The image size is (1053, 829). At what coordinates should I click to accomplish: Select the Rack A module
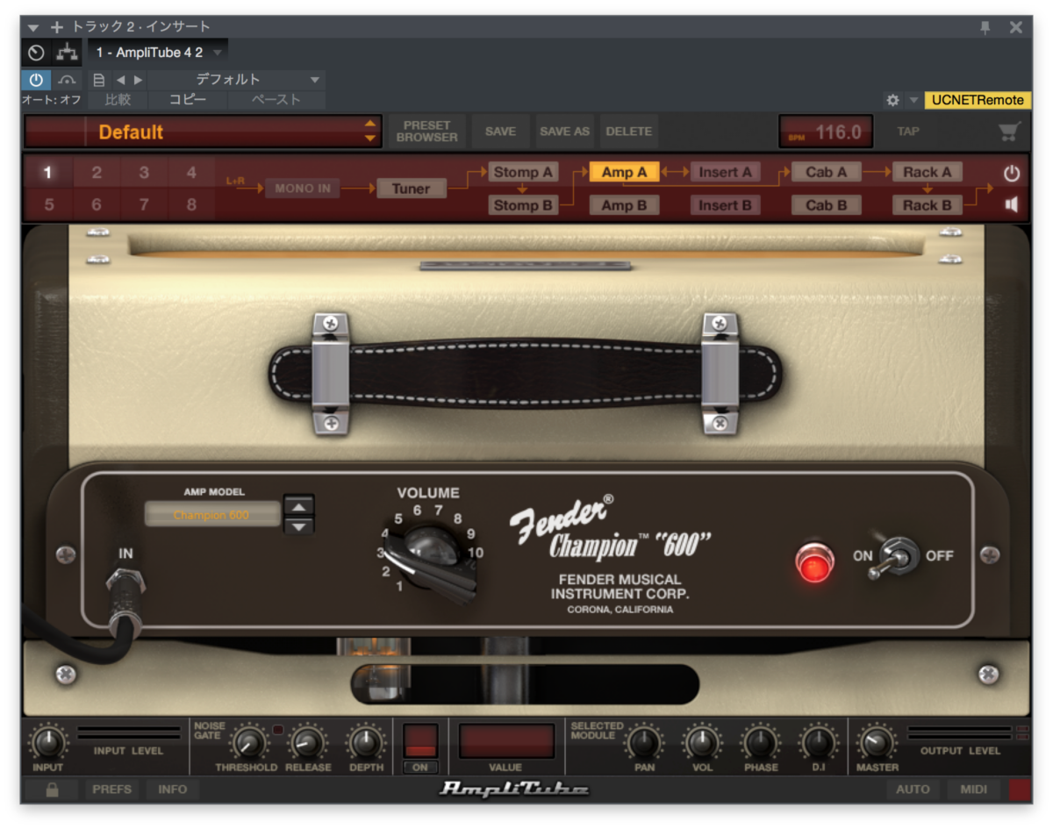click(x=928, y=172)
